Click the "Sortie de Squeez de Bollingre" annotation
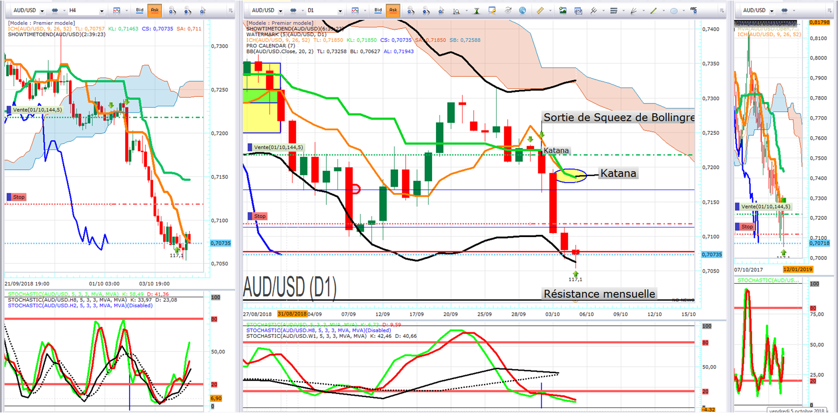 [619, 117]
